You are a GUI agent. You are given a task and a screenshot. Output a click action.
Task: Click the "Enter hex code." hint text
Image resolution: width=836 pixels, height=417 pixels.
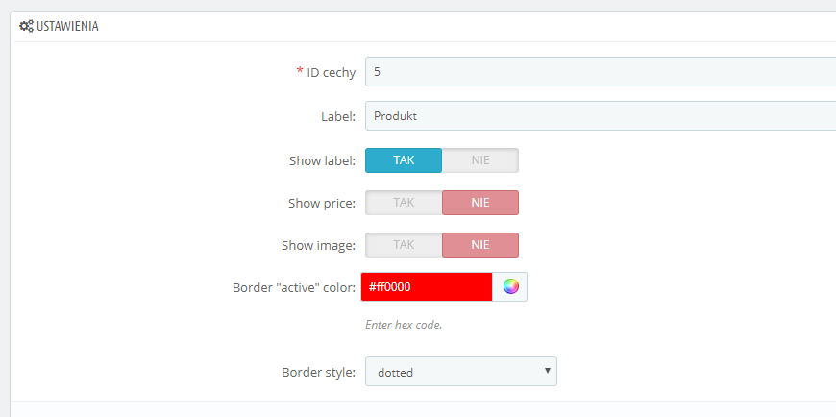tap(404, 325)
